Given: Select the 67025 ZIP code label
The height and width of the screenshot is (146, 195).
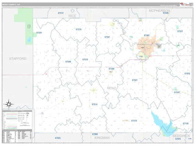Looking at the screenshot, I should pos(178,139).
